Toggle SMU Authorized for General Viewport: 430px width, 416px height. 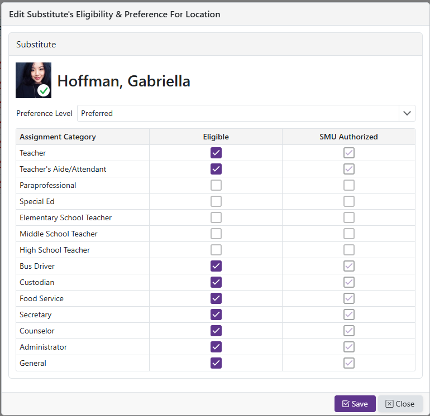[x=349, y=363]
